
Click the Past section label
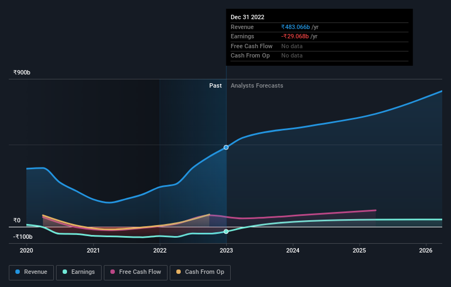[x=215, y=85]
